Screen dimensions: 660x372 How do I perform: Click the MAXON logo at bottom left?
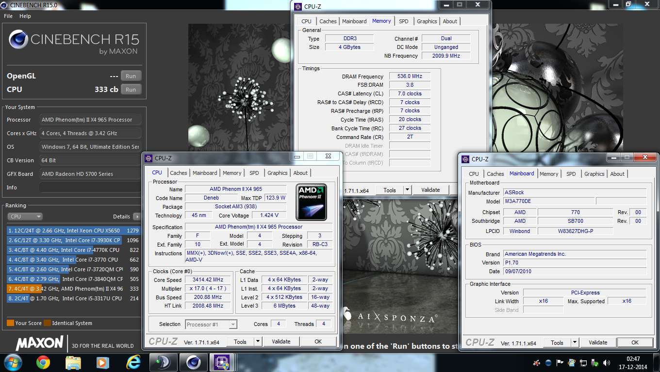point(39,343)
